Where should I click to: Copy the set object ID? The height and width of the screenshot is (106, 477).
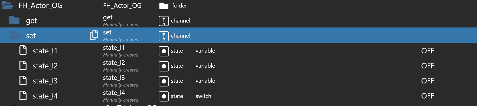pos(94,35)
